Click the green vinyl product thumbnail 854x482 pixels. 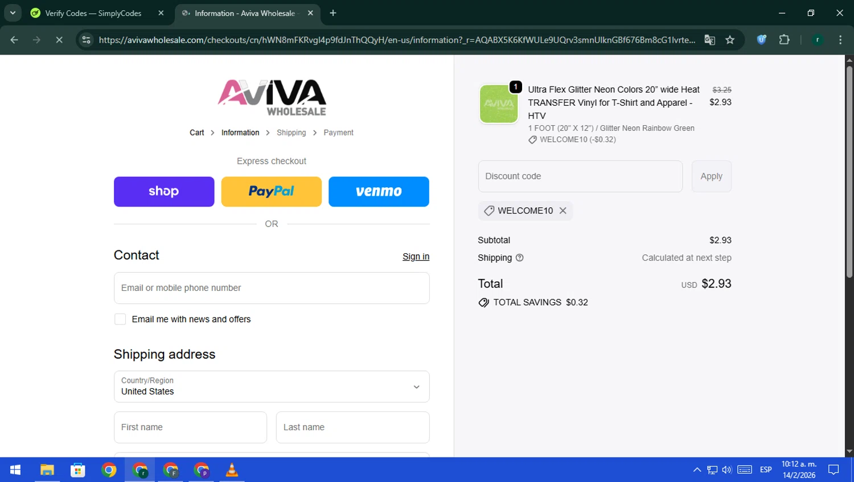(x=499, y=104)
